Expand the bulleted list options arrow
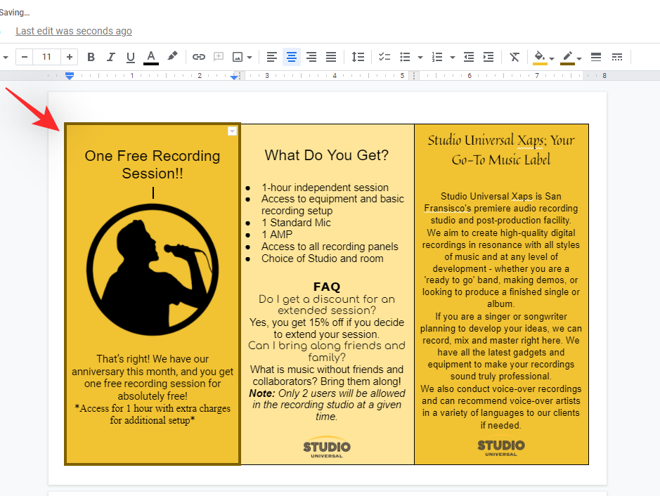Image resolution: width=660 pixels, height=496 pixels. (420, 57)
